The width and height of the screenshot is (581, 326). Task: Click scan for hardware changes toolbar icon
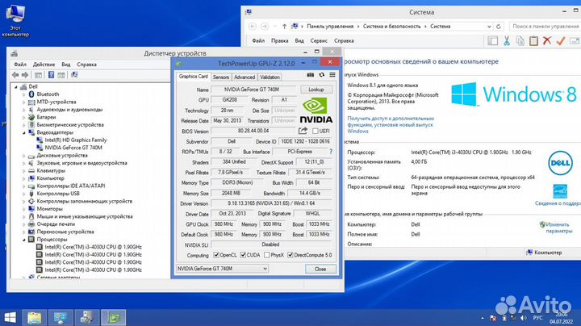coord(74,75)
